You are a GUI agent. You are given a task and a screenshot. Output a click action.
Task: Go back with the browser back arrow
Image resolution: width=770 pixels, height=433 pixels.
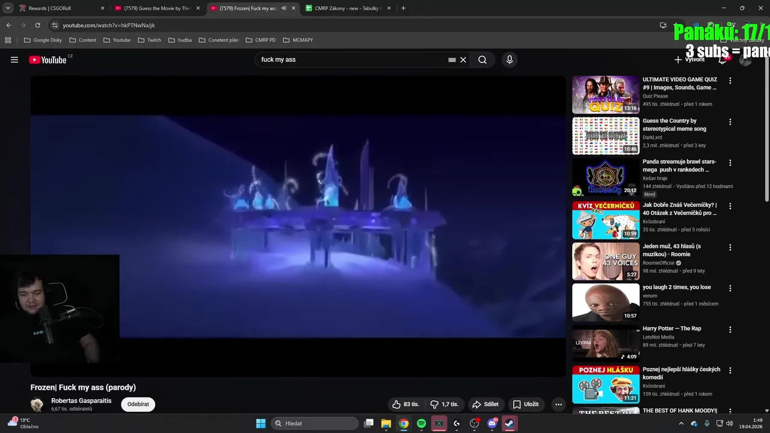coord(8,25)
